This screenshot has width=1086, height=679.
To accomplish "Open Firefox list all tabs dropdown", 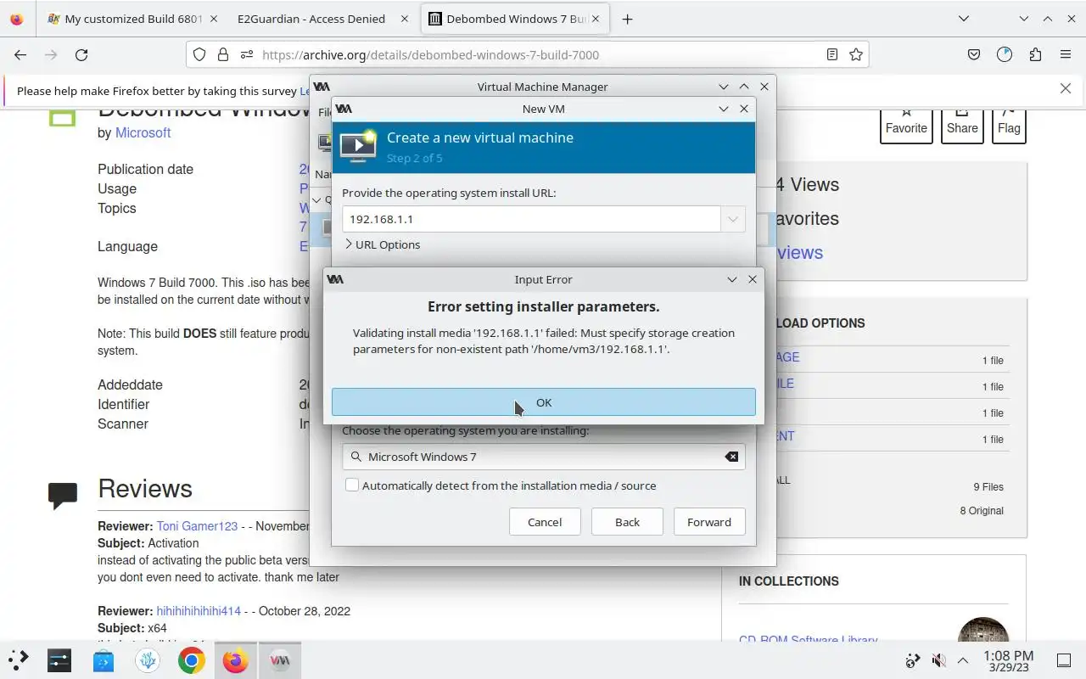I will [x=963, y=19].
